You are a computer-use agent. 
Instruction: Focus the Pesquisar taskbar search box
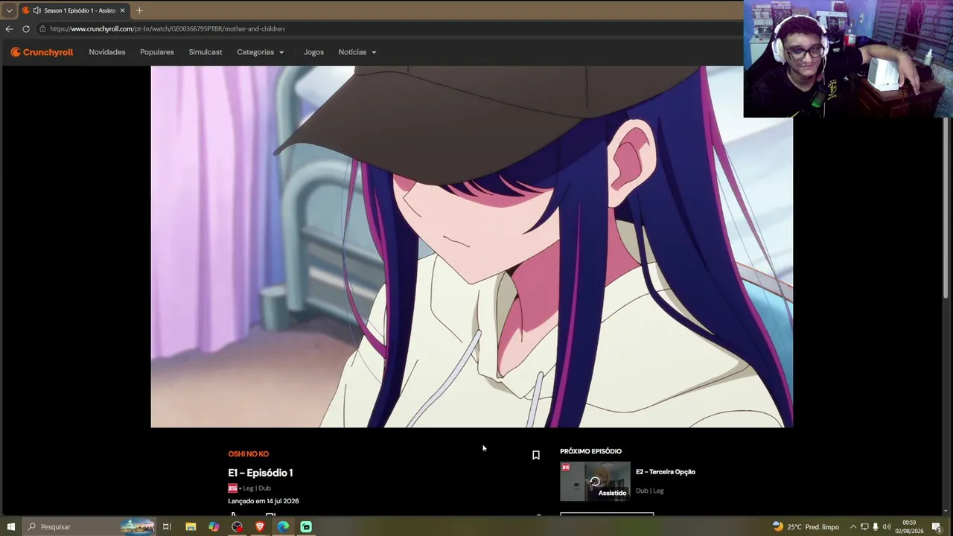click(89, 527)
